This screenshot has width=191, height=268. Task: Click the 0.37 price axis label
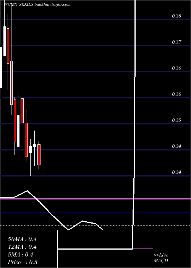pyautogui.click(x=176, y=42)
